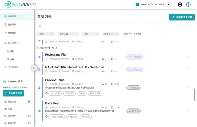Click host badge icon in NANA UAT row
Viewport: 197px width, 127px height.
(x=73, y=71)
